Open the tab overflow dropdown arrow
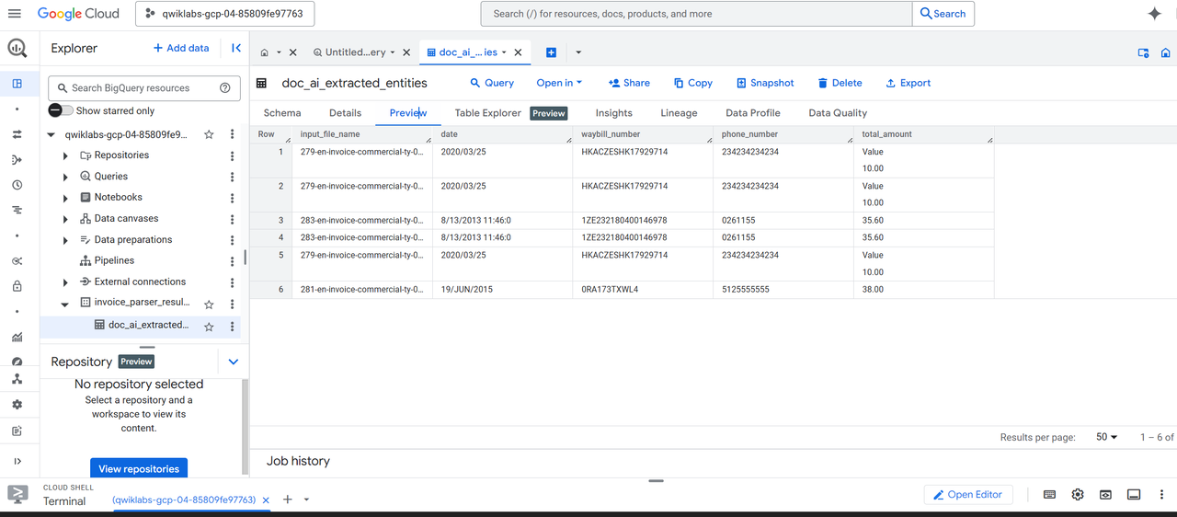The image size is (1177, 517). [x=578, y=52]
